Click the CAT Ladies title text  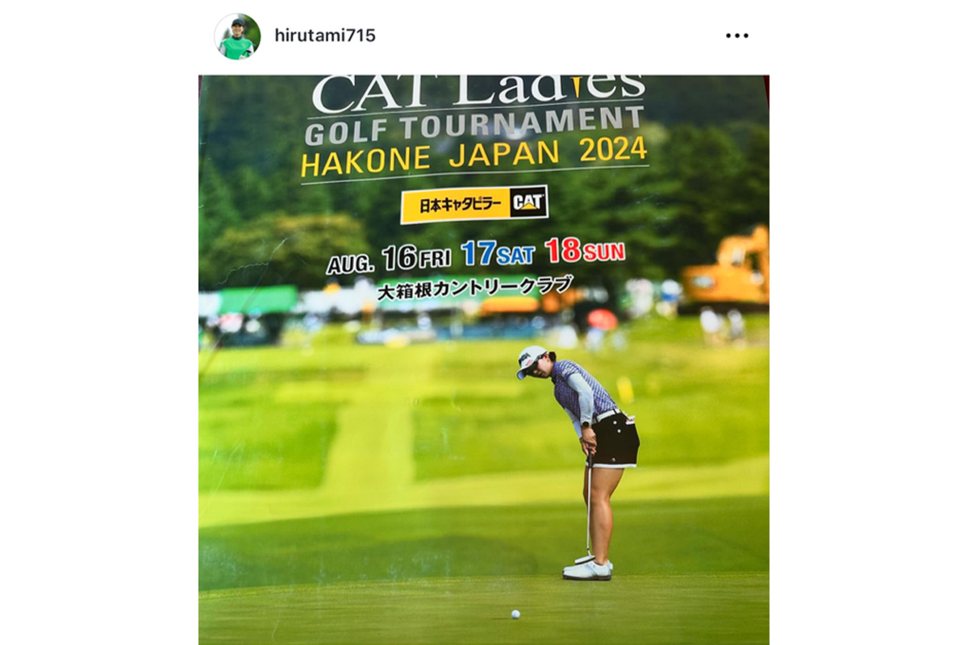tap(478, 91)
